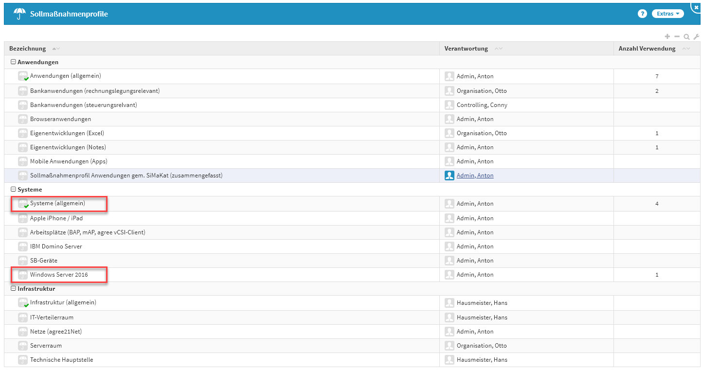
Task: Sort by the Anzahl Verwendung column arrows
Action: 686,49
